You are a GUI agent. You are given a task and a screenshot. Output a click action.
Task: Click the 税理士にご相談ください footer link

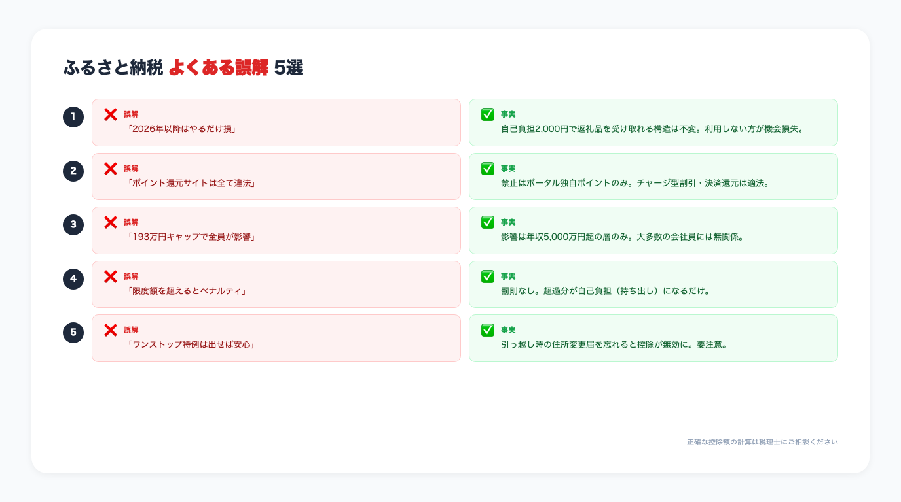tap(762, 442)
